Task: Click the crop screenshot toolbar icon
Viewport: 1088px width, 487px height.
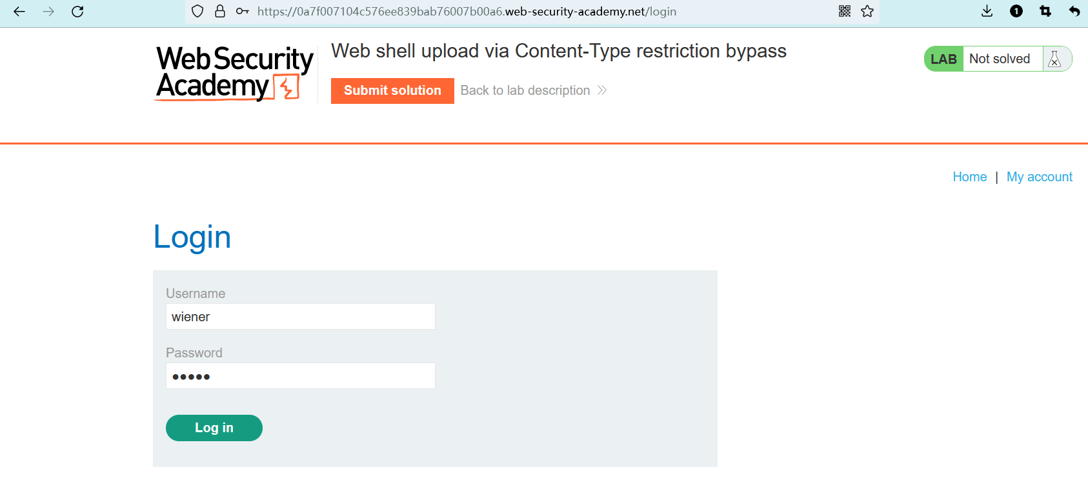Action: (1045, 12)
